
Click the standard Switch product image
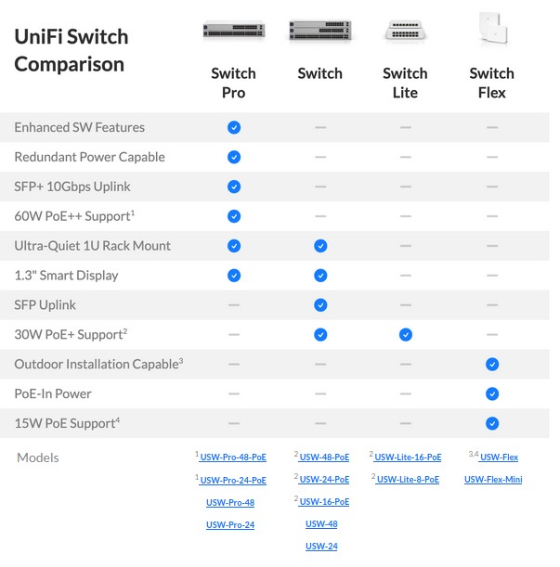coord(320,30)
